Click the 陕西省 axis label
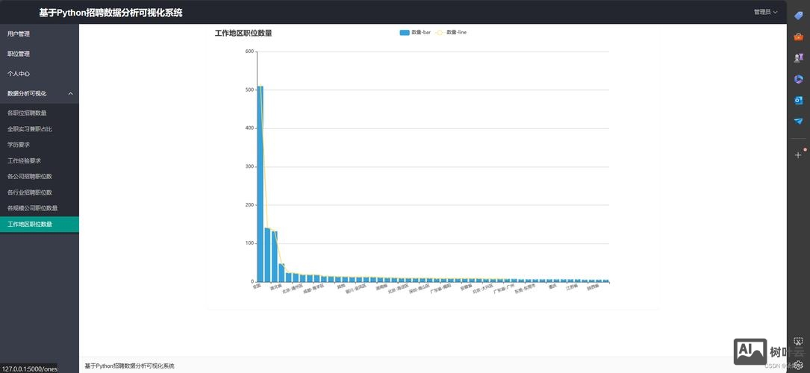 593,288
